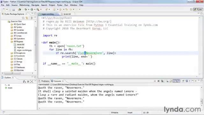Open the Navigate menu
The image size is (204, 115).
[x=35, y=5]
